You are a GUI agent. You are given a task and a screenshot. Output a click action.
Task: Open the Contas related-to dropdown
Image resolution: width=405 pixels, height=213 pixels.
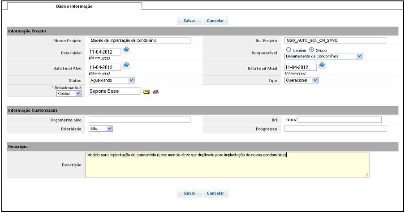coord(69,94)
